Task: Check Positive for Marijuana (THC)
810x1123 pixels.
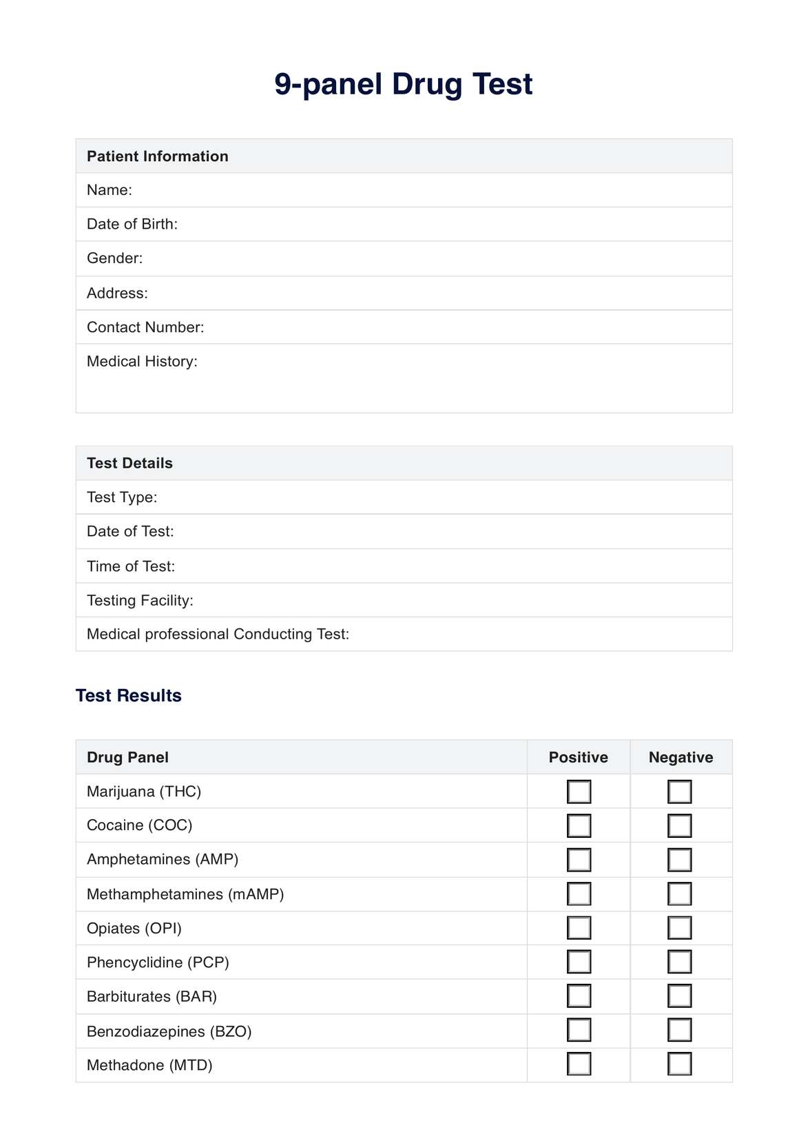Action: coord(579,792)
